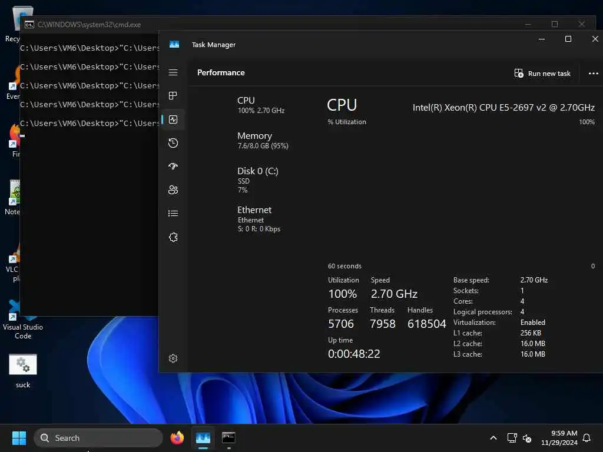
Task: Select the Firefox desktop shortcut
Action: [x=15, y=140]
